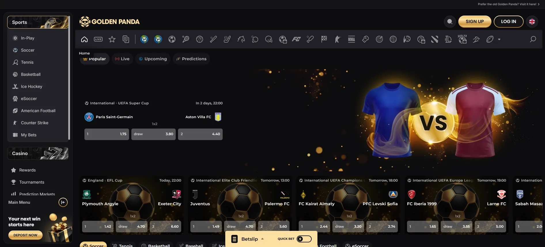Switch to the Predictions tab

[x=192, y=59]
